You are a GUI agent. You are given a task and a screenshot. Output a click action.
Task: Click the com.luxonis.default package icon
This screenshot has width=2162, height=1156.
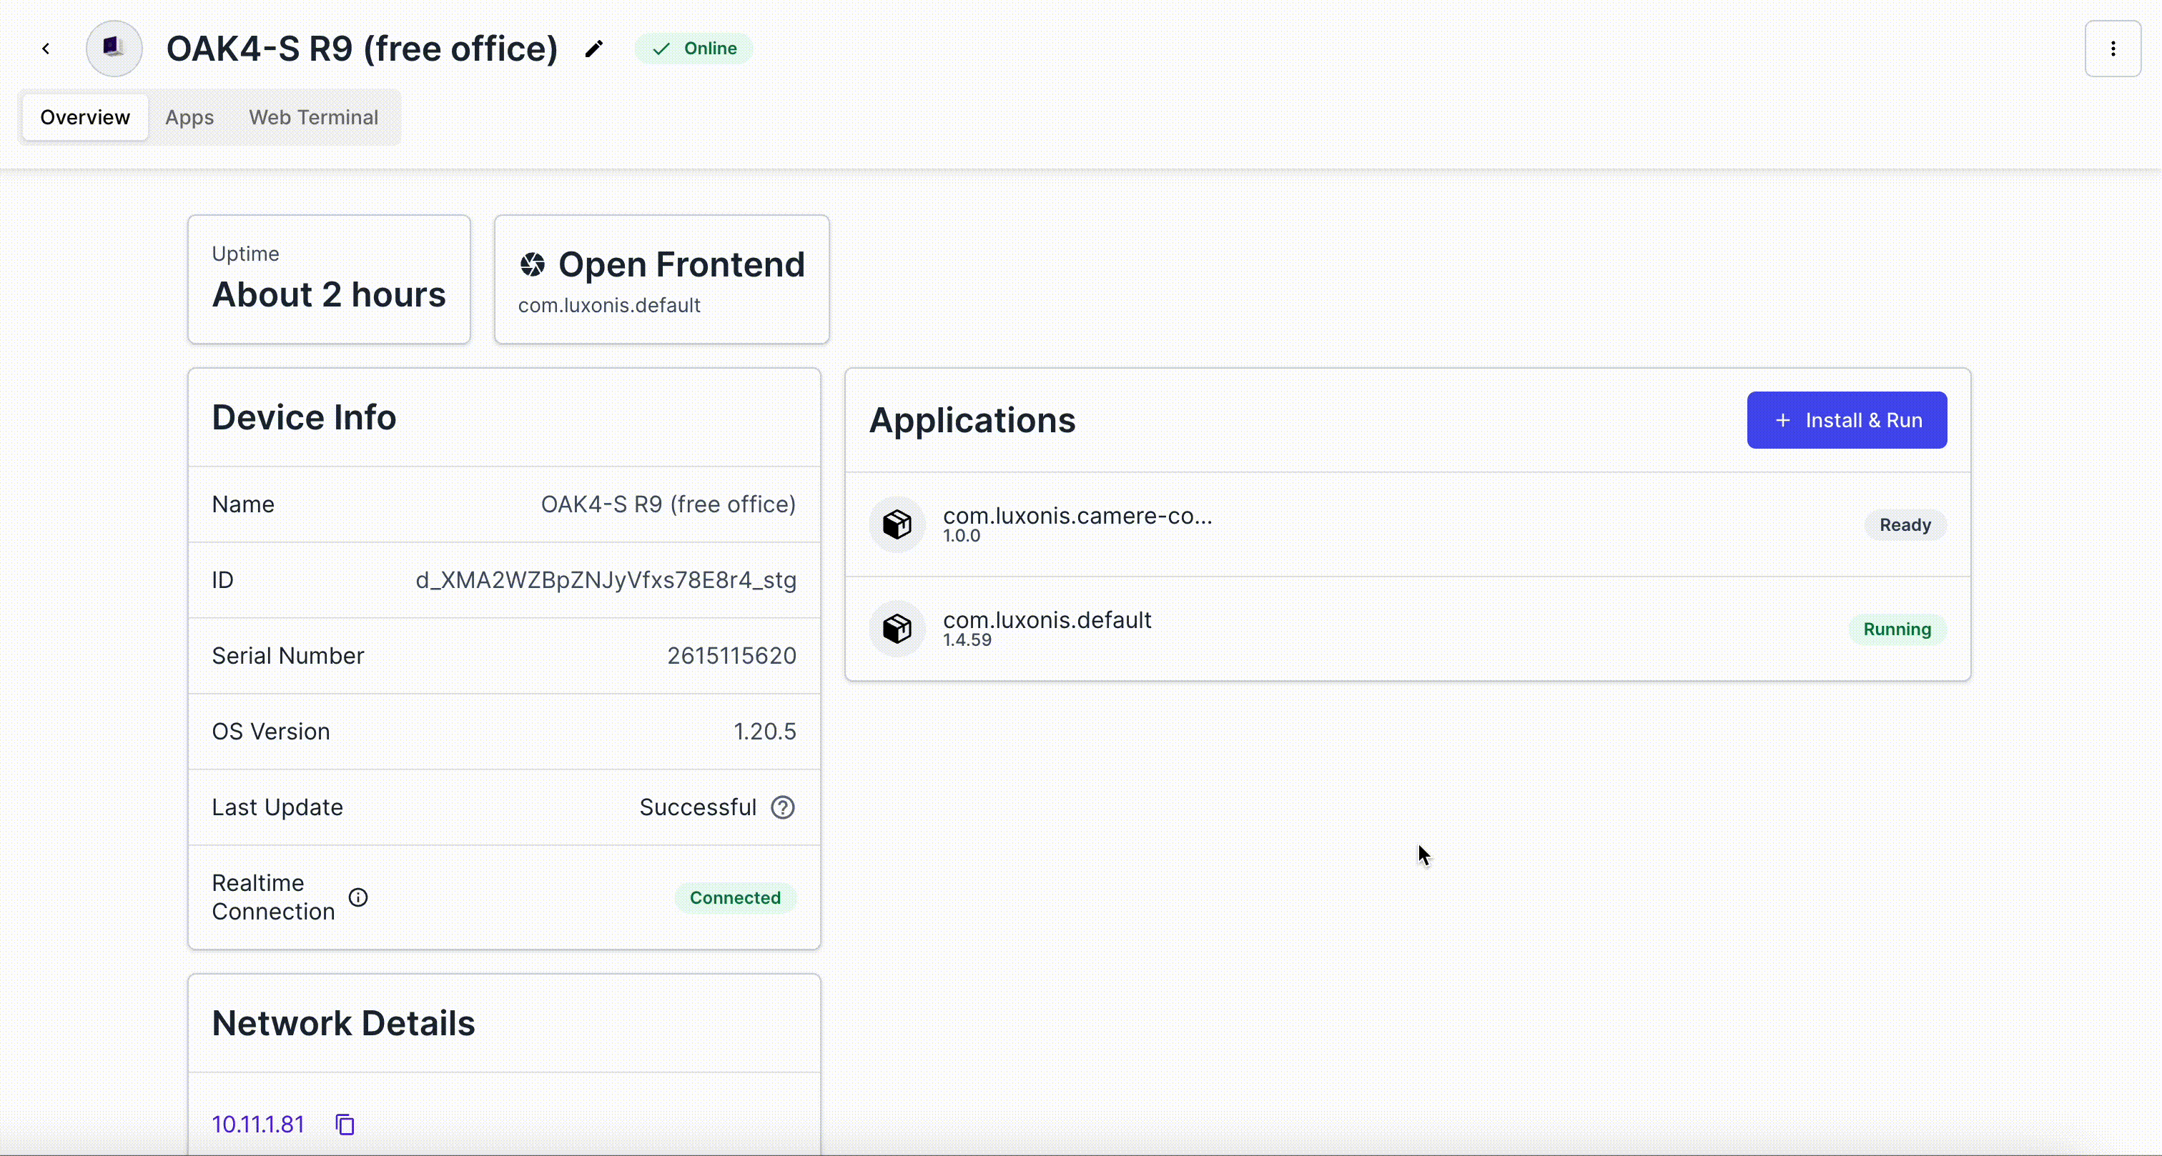tap(897, 629)
